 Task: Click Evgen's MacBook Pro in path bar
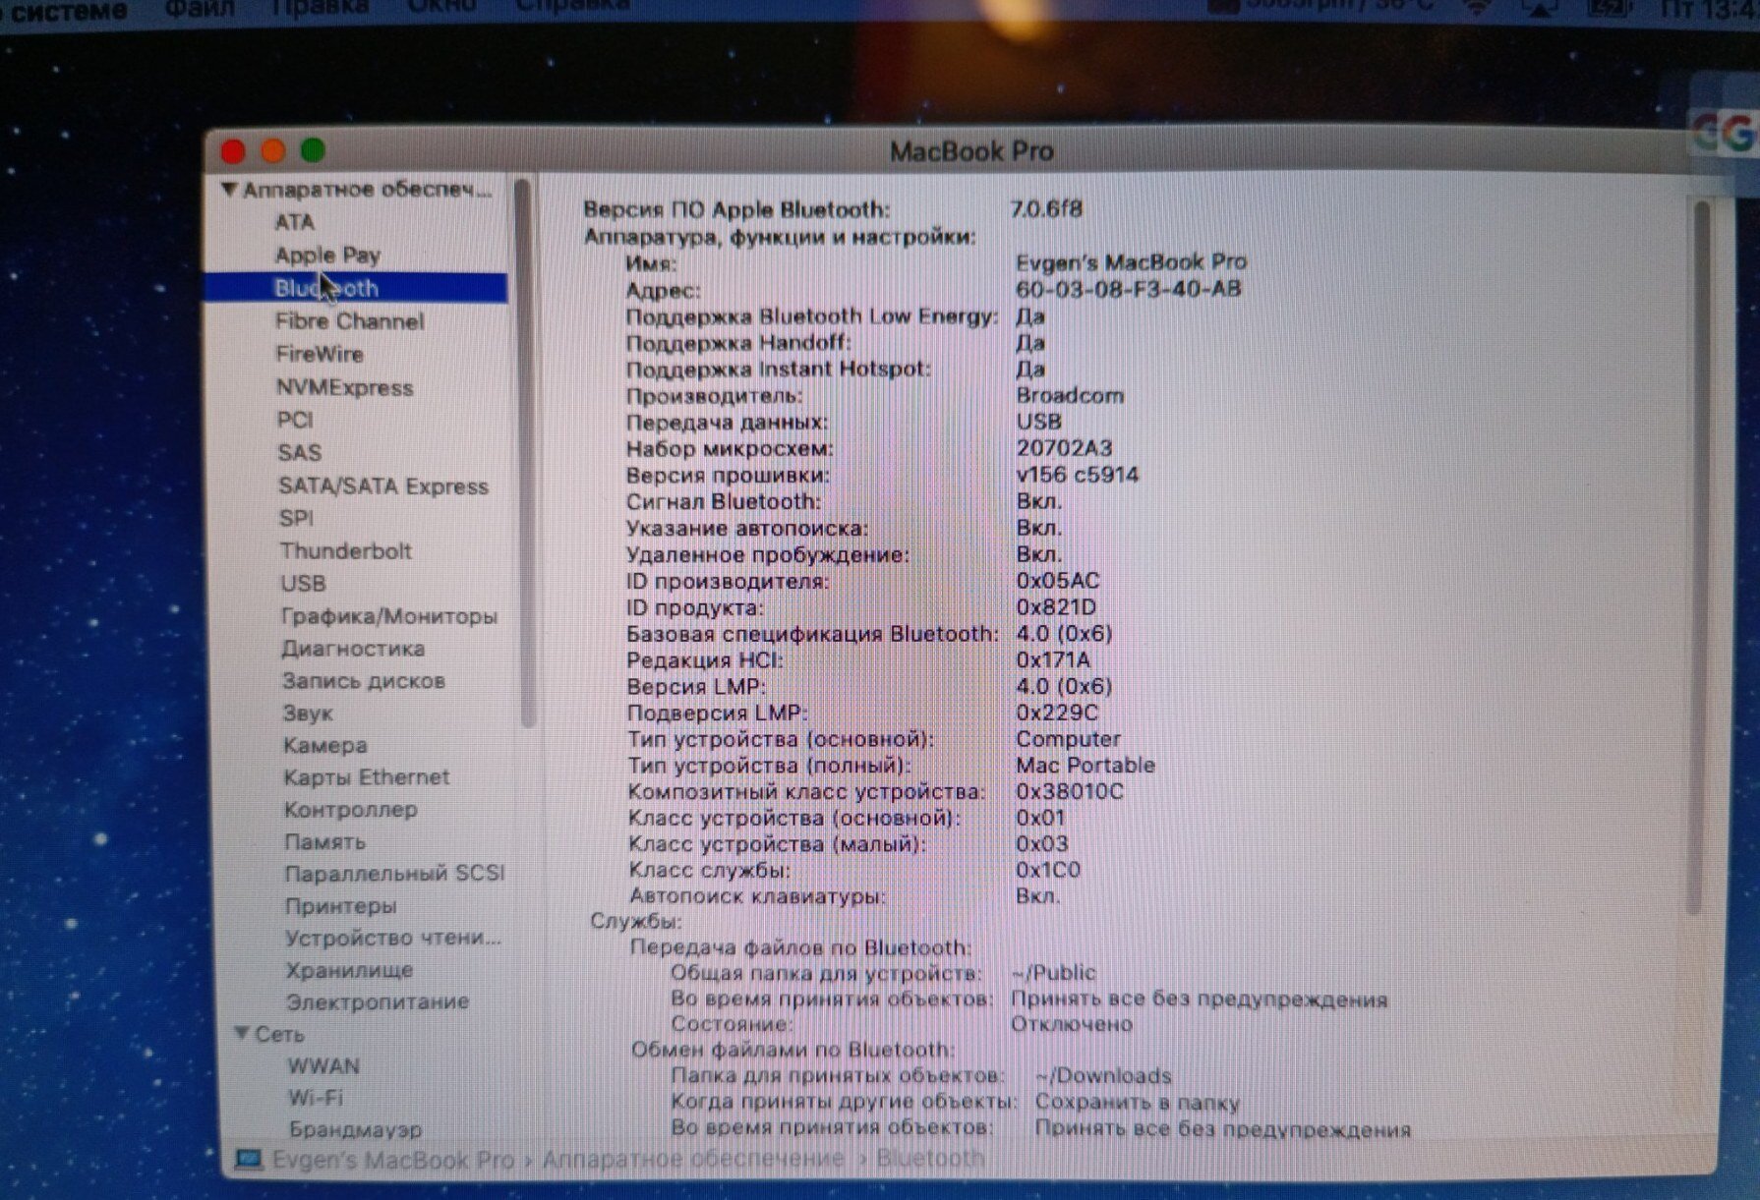[392, 1160]
